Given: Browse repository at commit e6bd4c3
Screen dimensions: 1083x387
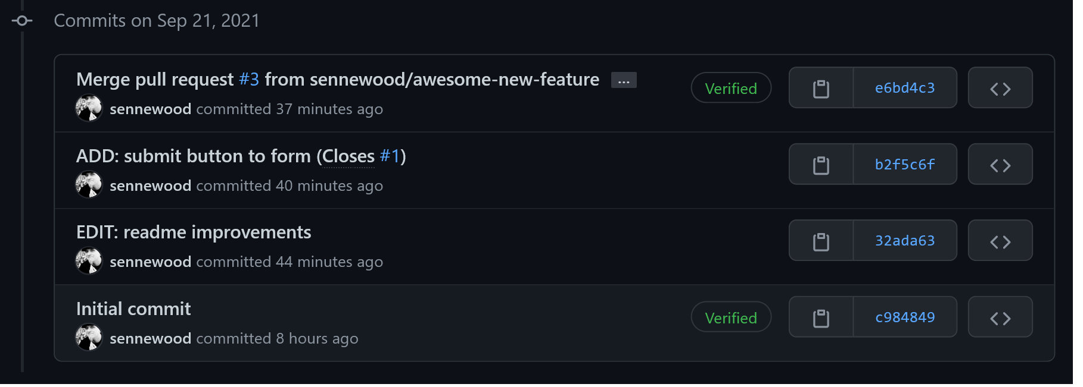Looking at the screenshot, I should [x=1000, y=88].
